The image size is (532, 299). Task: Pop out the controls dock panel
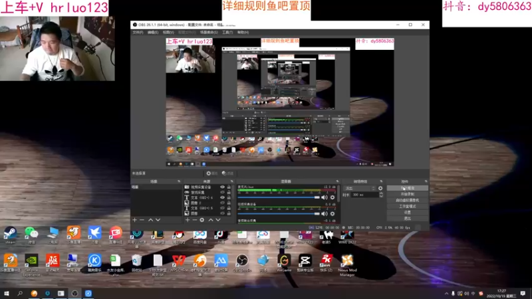426,181
